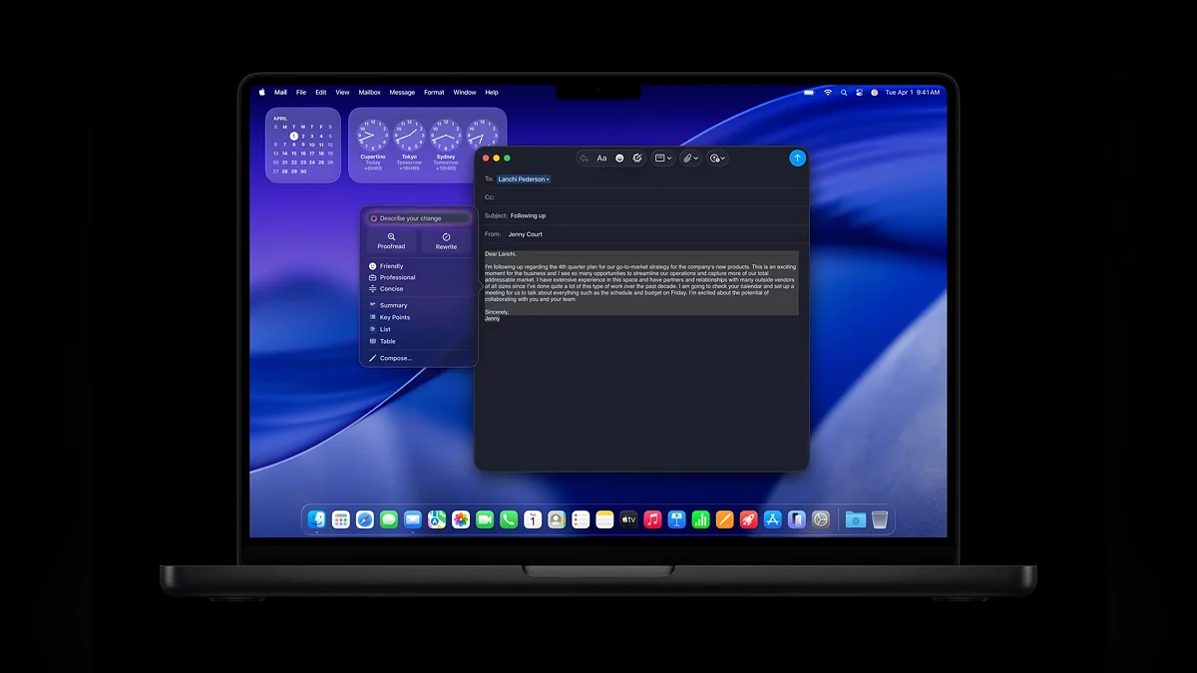1197x673 pixels.
Task: Open the emoji picker in the compose toolbar
Action: pyautogui.click(x=619, y=158)
